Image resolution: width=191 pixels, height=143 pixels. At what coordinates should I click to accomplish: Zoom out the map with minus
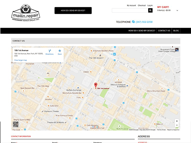[177, 125]
